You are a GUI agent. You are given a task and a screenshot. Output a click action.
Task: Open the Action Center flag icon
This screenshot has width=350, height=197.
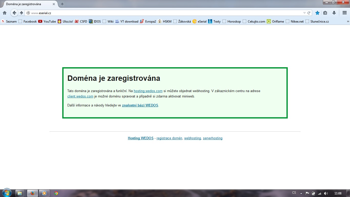pyautogui.click(x=307, y=193)
